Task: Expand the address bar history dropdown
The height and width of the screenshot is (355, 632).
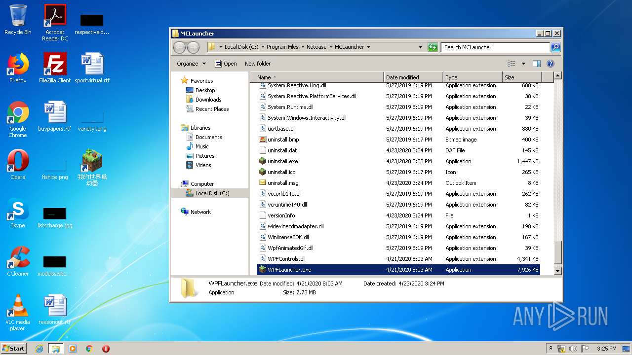Action: [x=420, y=47]
